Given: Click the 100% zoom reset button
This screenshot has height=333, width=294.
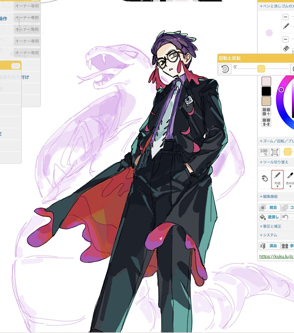Looking at the screenshot, I should coord(263,152).
